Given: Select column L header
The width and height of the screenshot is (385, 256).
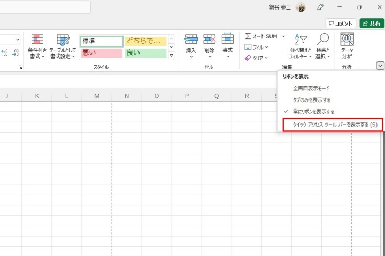Looking at the screenshot, I should tap(67, 96).
